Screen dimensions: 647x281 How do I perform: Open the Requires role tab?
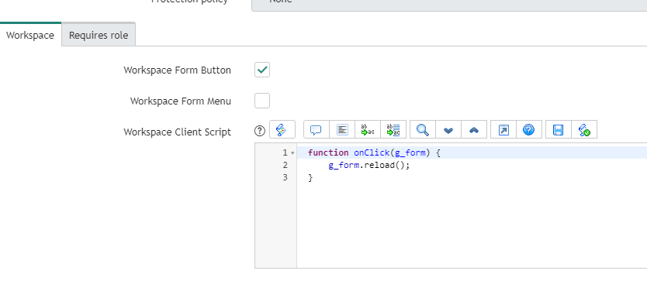pos(99,35)
